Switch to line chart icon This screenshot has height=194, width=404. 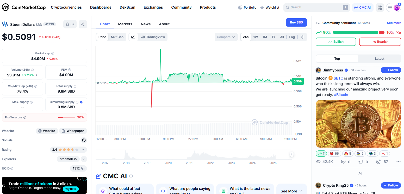133,37
